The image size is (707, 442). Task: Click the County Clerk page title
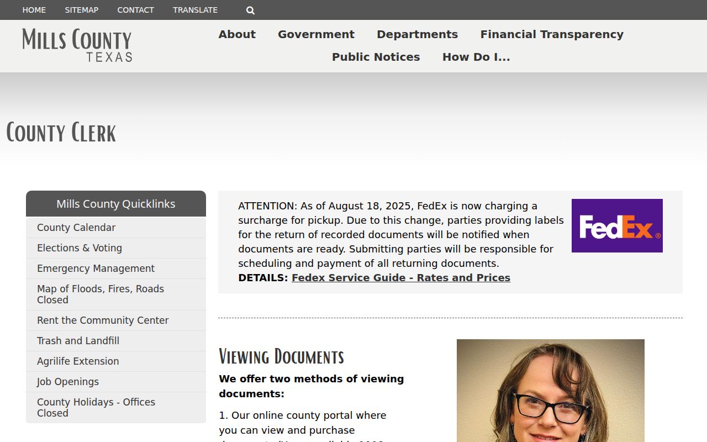(x=61, y=133)
